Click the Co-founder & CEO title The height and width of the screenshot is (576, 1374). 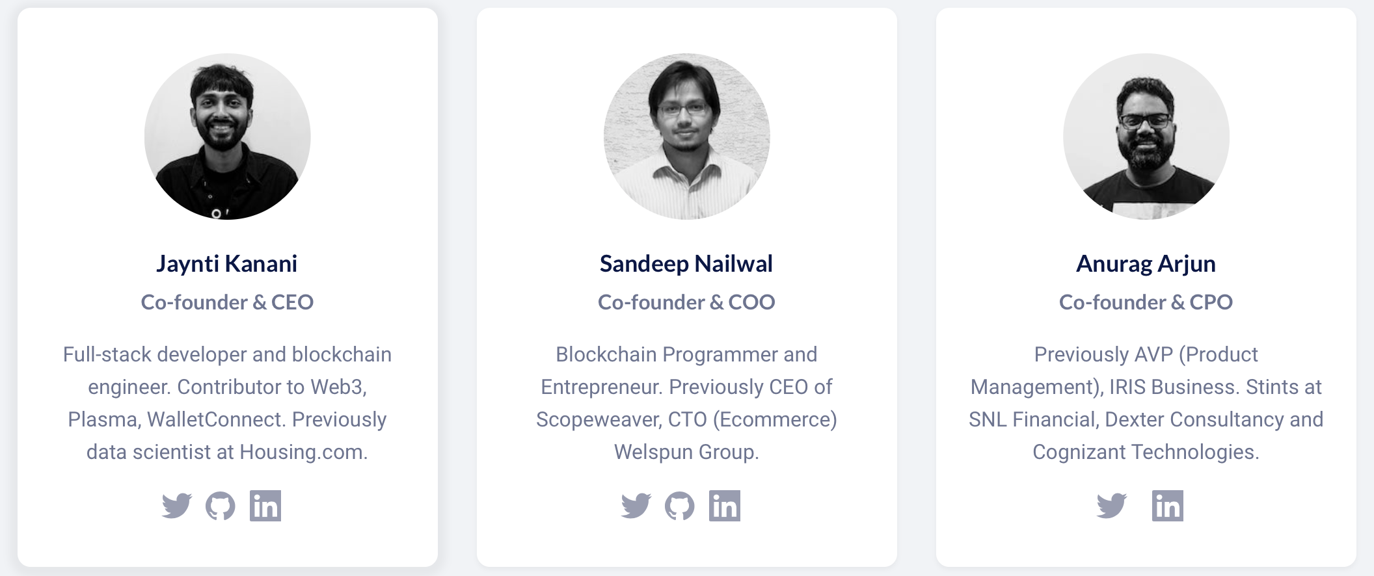click(x=227, y=302)
